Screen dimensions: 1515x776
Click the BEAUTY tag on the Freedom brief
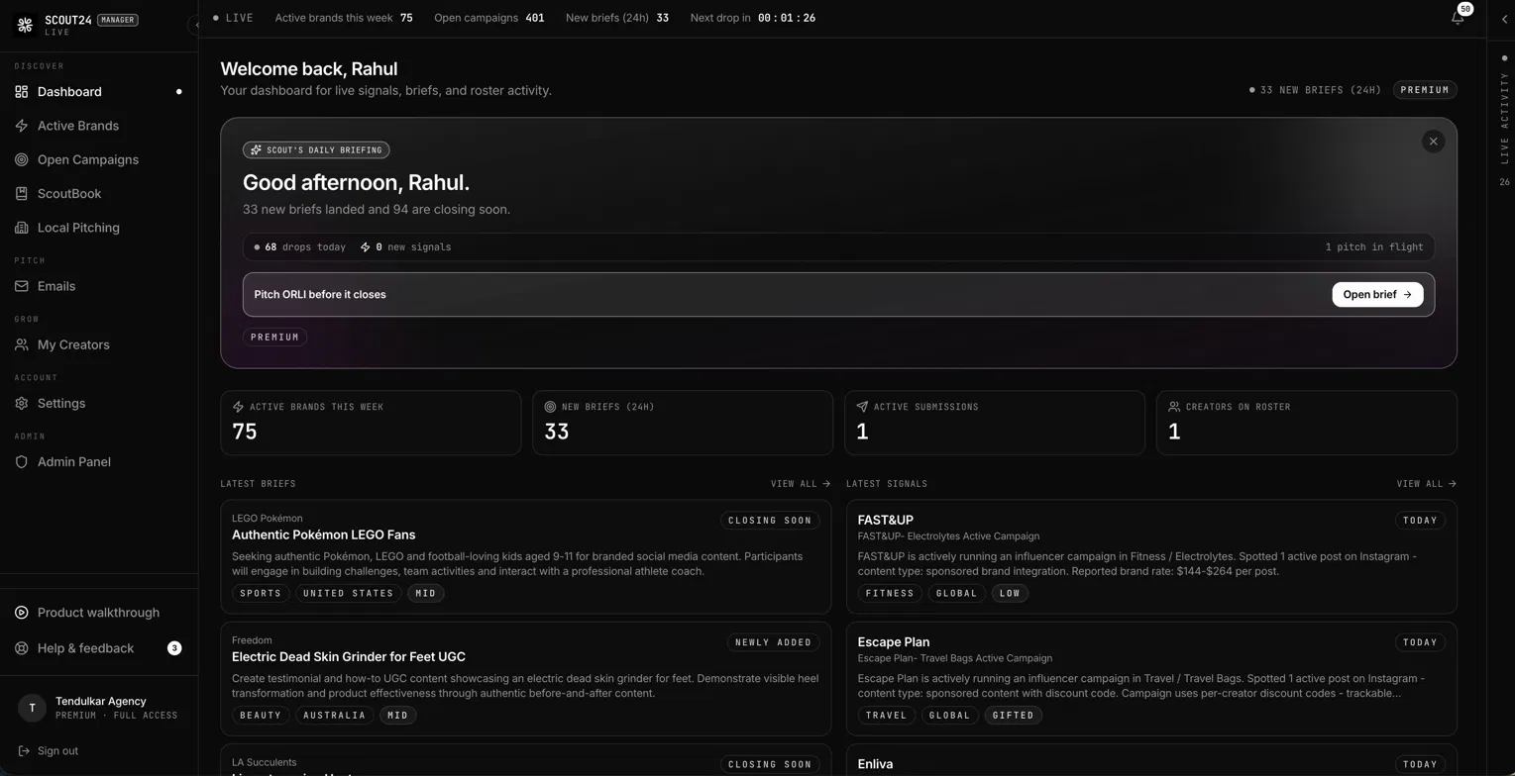click(261, 716)
